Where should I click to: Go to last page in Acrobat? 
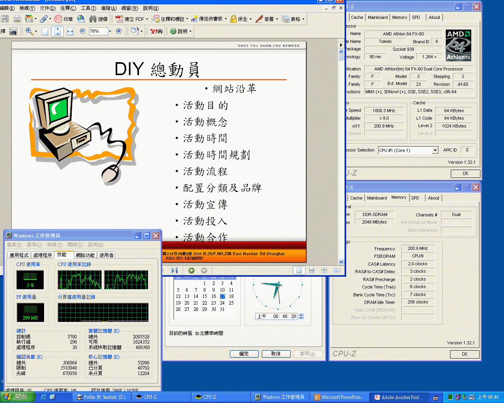(174, 270)
